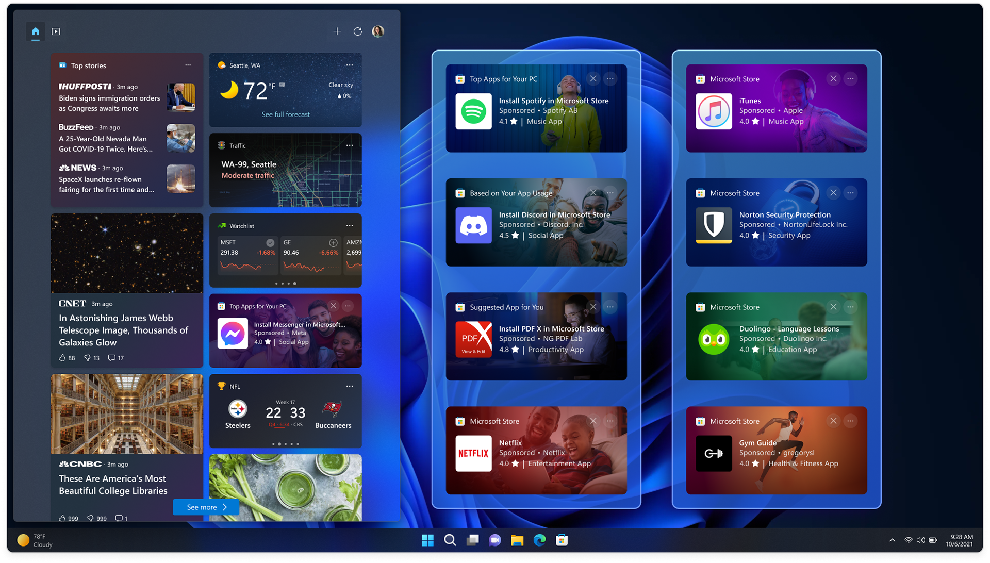Open File Explorer from taskbar

(x=517, y=540)
